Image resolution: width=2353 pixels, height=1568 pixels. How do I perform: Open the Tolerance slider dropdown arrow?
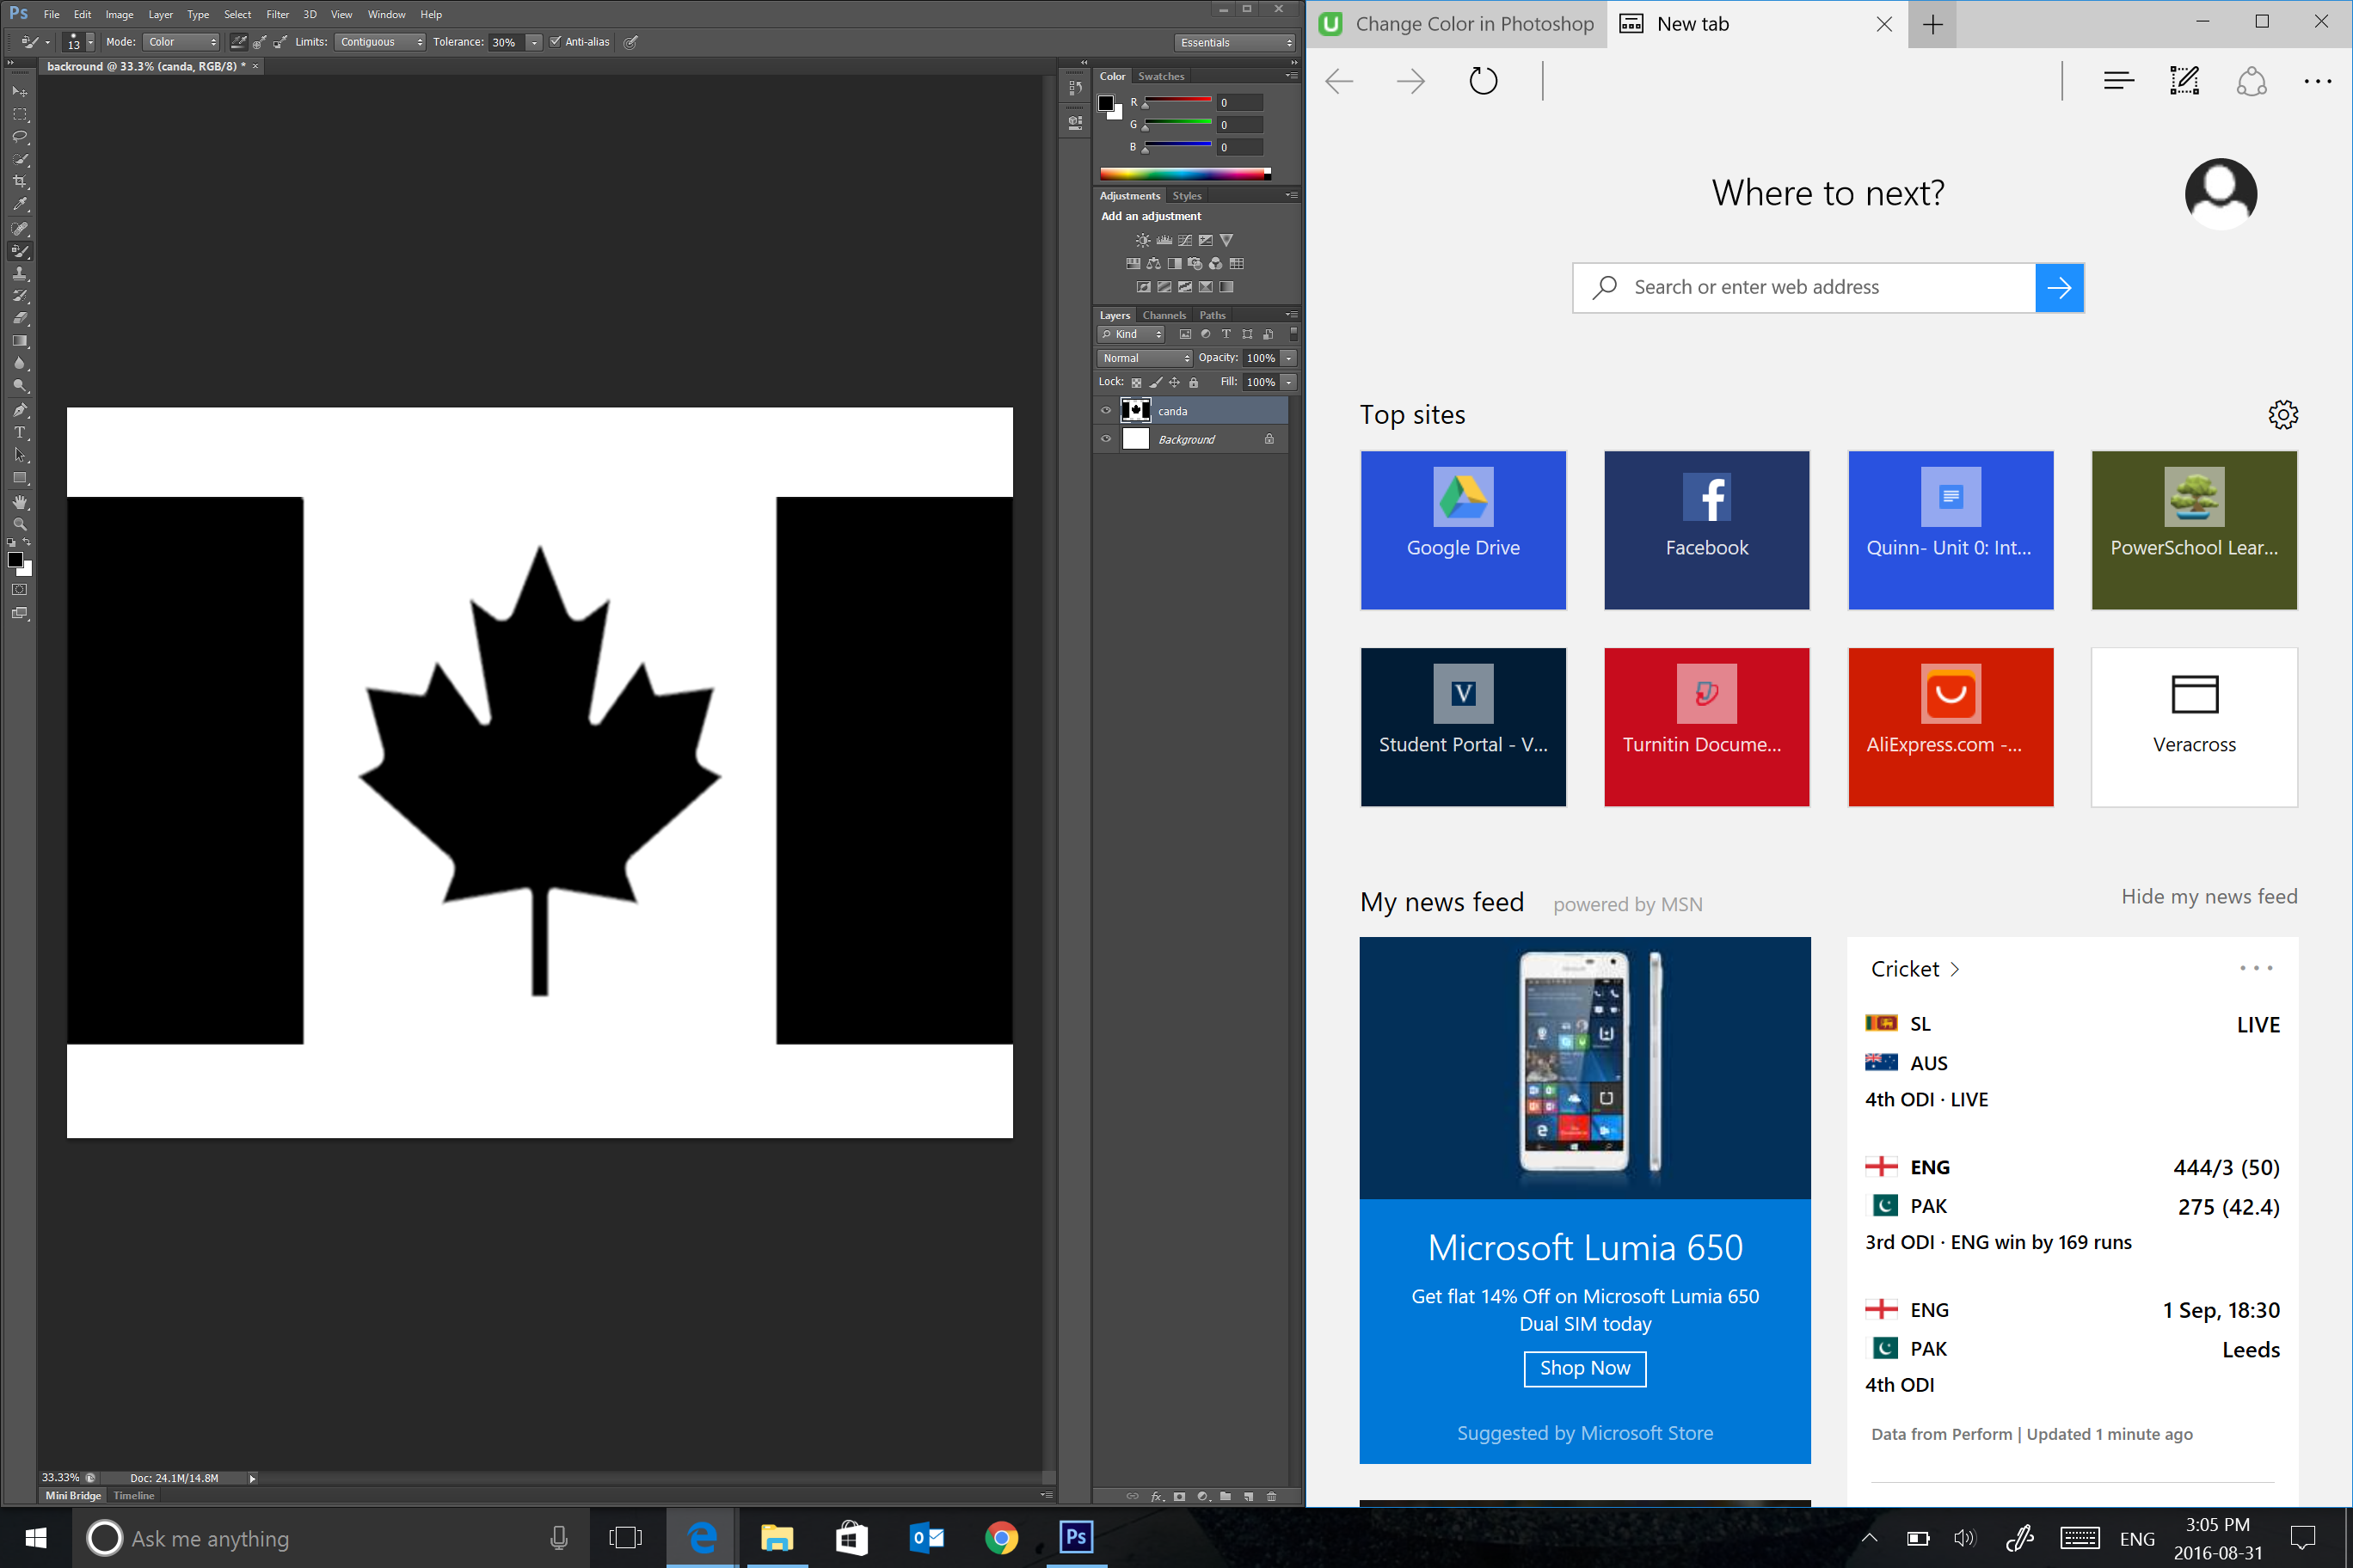pyautogui.click(x=534, y=42)
